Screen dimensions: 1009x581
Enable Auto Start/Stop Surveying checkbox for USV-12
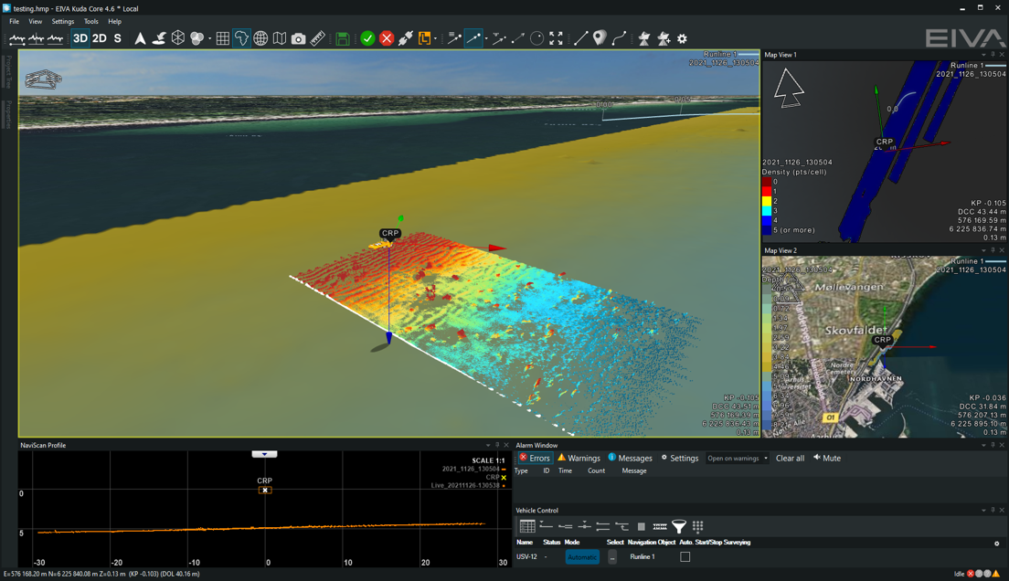[x=685, y=556]
